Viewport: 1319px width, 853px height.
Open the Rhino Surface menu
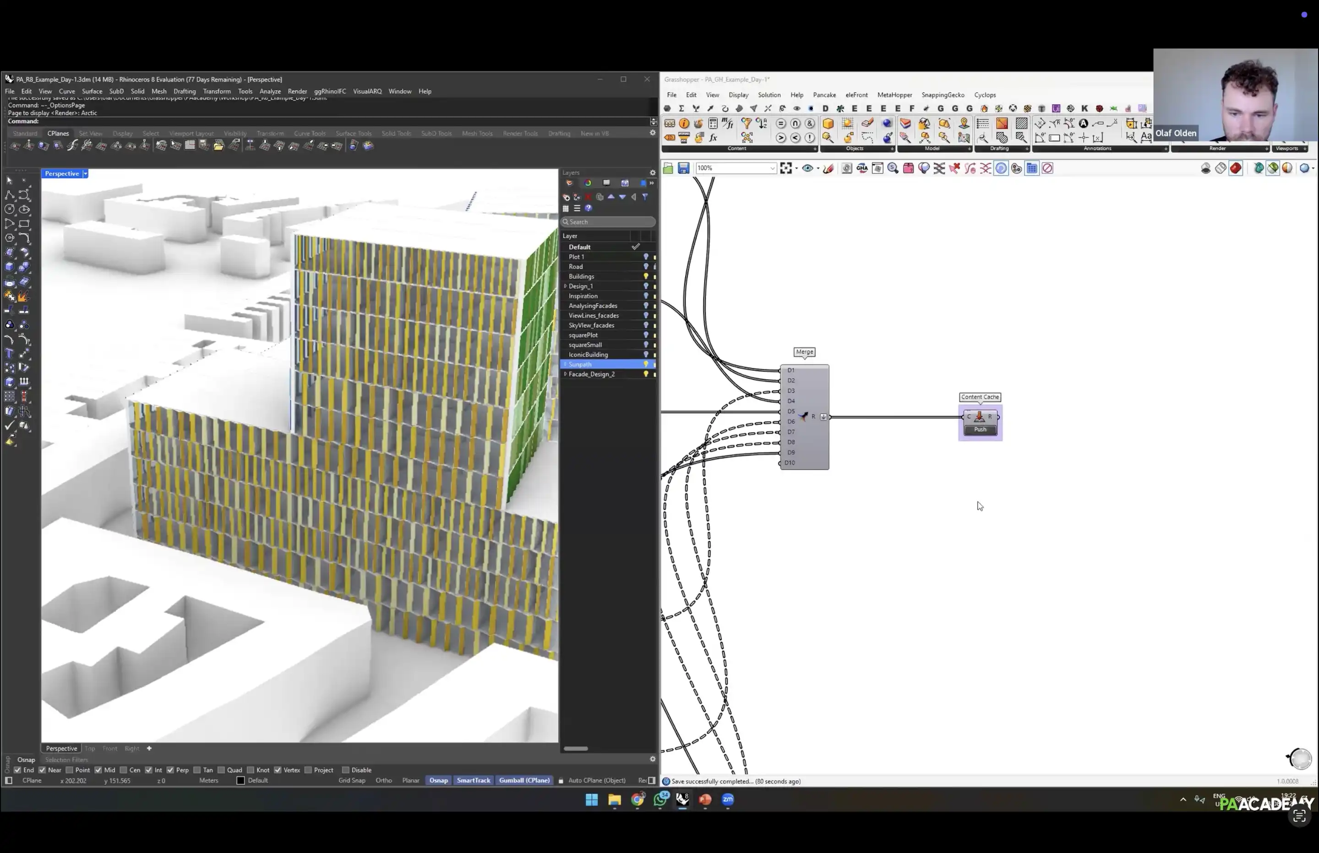(x=92, y=92)
